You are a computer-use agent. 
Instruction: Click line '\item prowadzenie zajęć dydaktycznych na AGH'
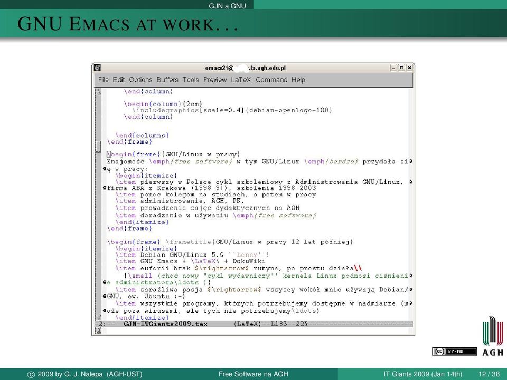tap(207, 208)
